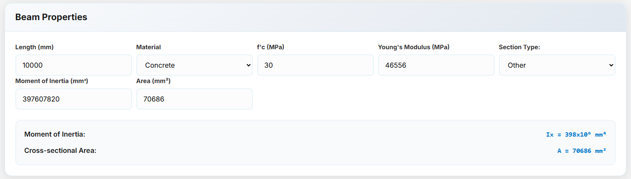Click the Length (mm) input field
Screen dimensions: 631x179
[x=73, y=65]
